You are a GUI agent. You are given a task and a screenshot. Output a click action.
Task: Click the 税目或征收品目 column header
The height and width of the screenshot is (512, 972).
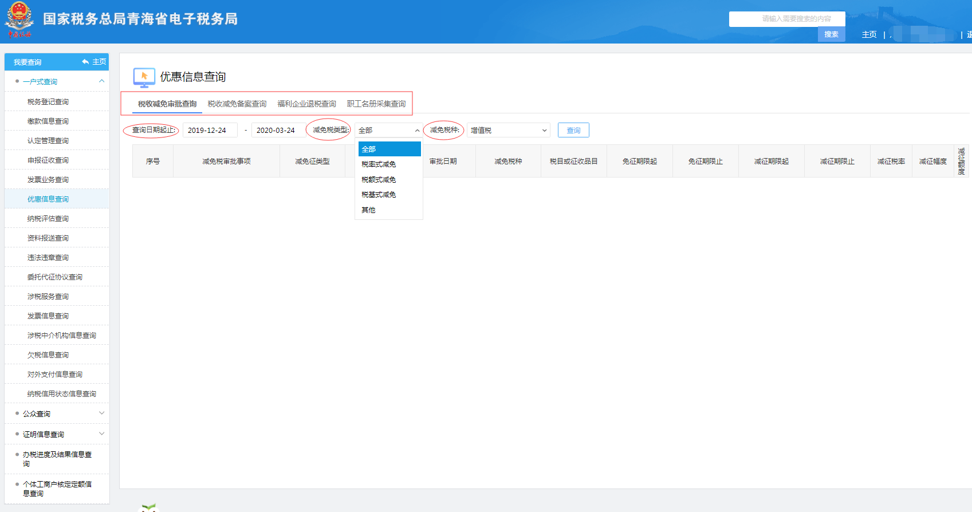click(574, 162)
